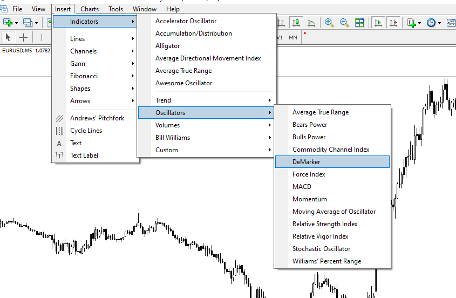This screenshot has width=456, height=298.
Task: Open the View menu
Action: point(38,9)
